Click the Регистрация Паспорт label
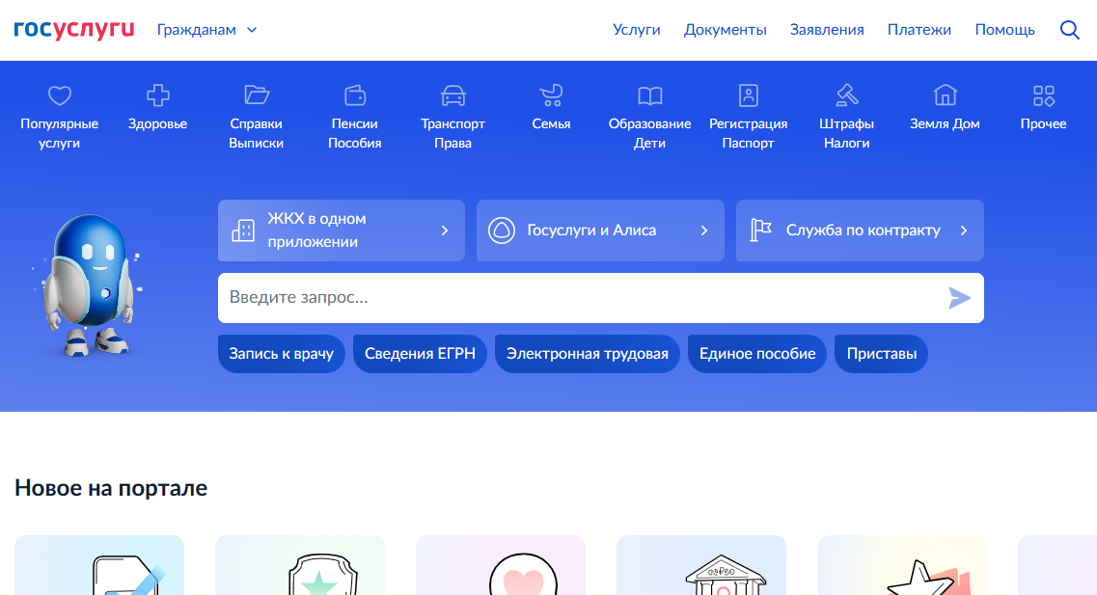Viewport: 1097px width, 595px height. coord(748,133)
